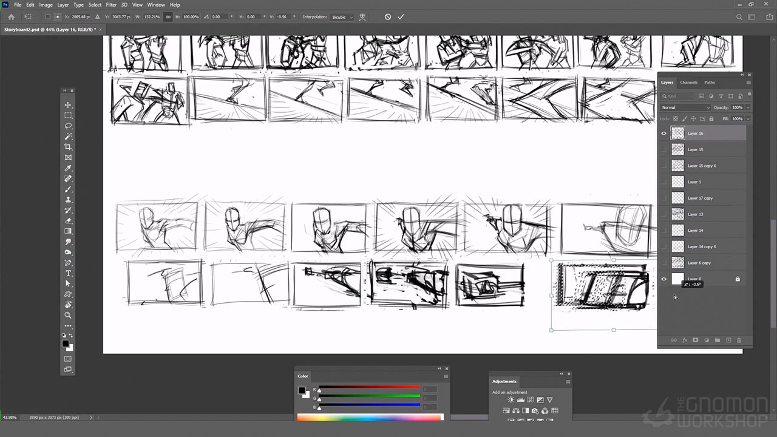Activate the Zoom tool
777x437 pixels.
tap(68, 315)
